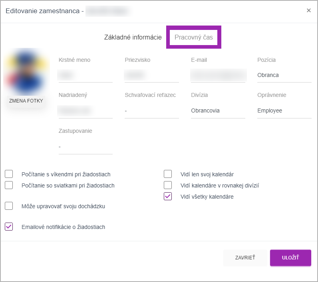The image size is (318, 282).
Task: Close the employee edit dialog with X
Action: (x=309, y=10)
